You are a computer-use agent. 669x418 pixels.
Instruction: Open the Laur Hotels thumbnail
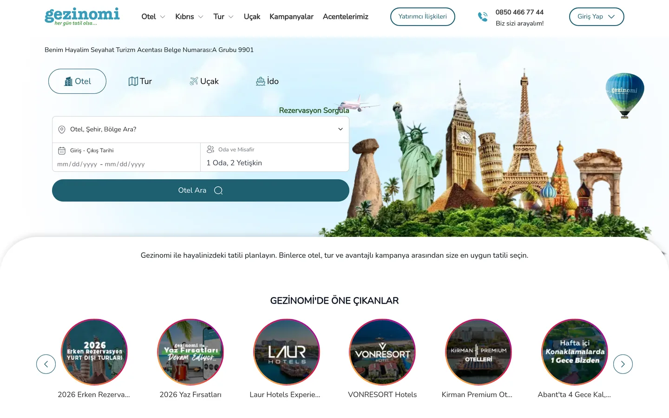pyautogui.click(x=287, y=352)
